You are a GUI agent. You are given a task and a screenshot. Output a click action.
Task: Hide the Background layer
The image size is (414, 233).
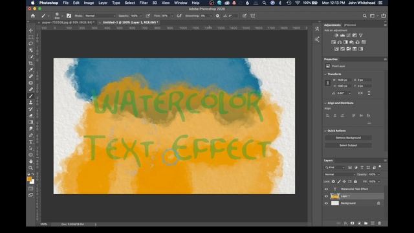tap(326, 203)
